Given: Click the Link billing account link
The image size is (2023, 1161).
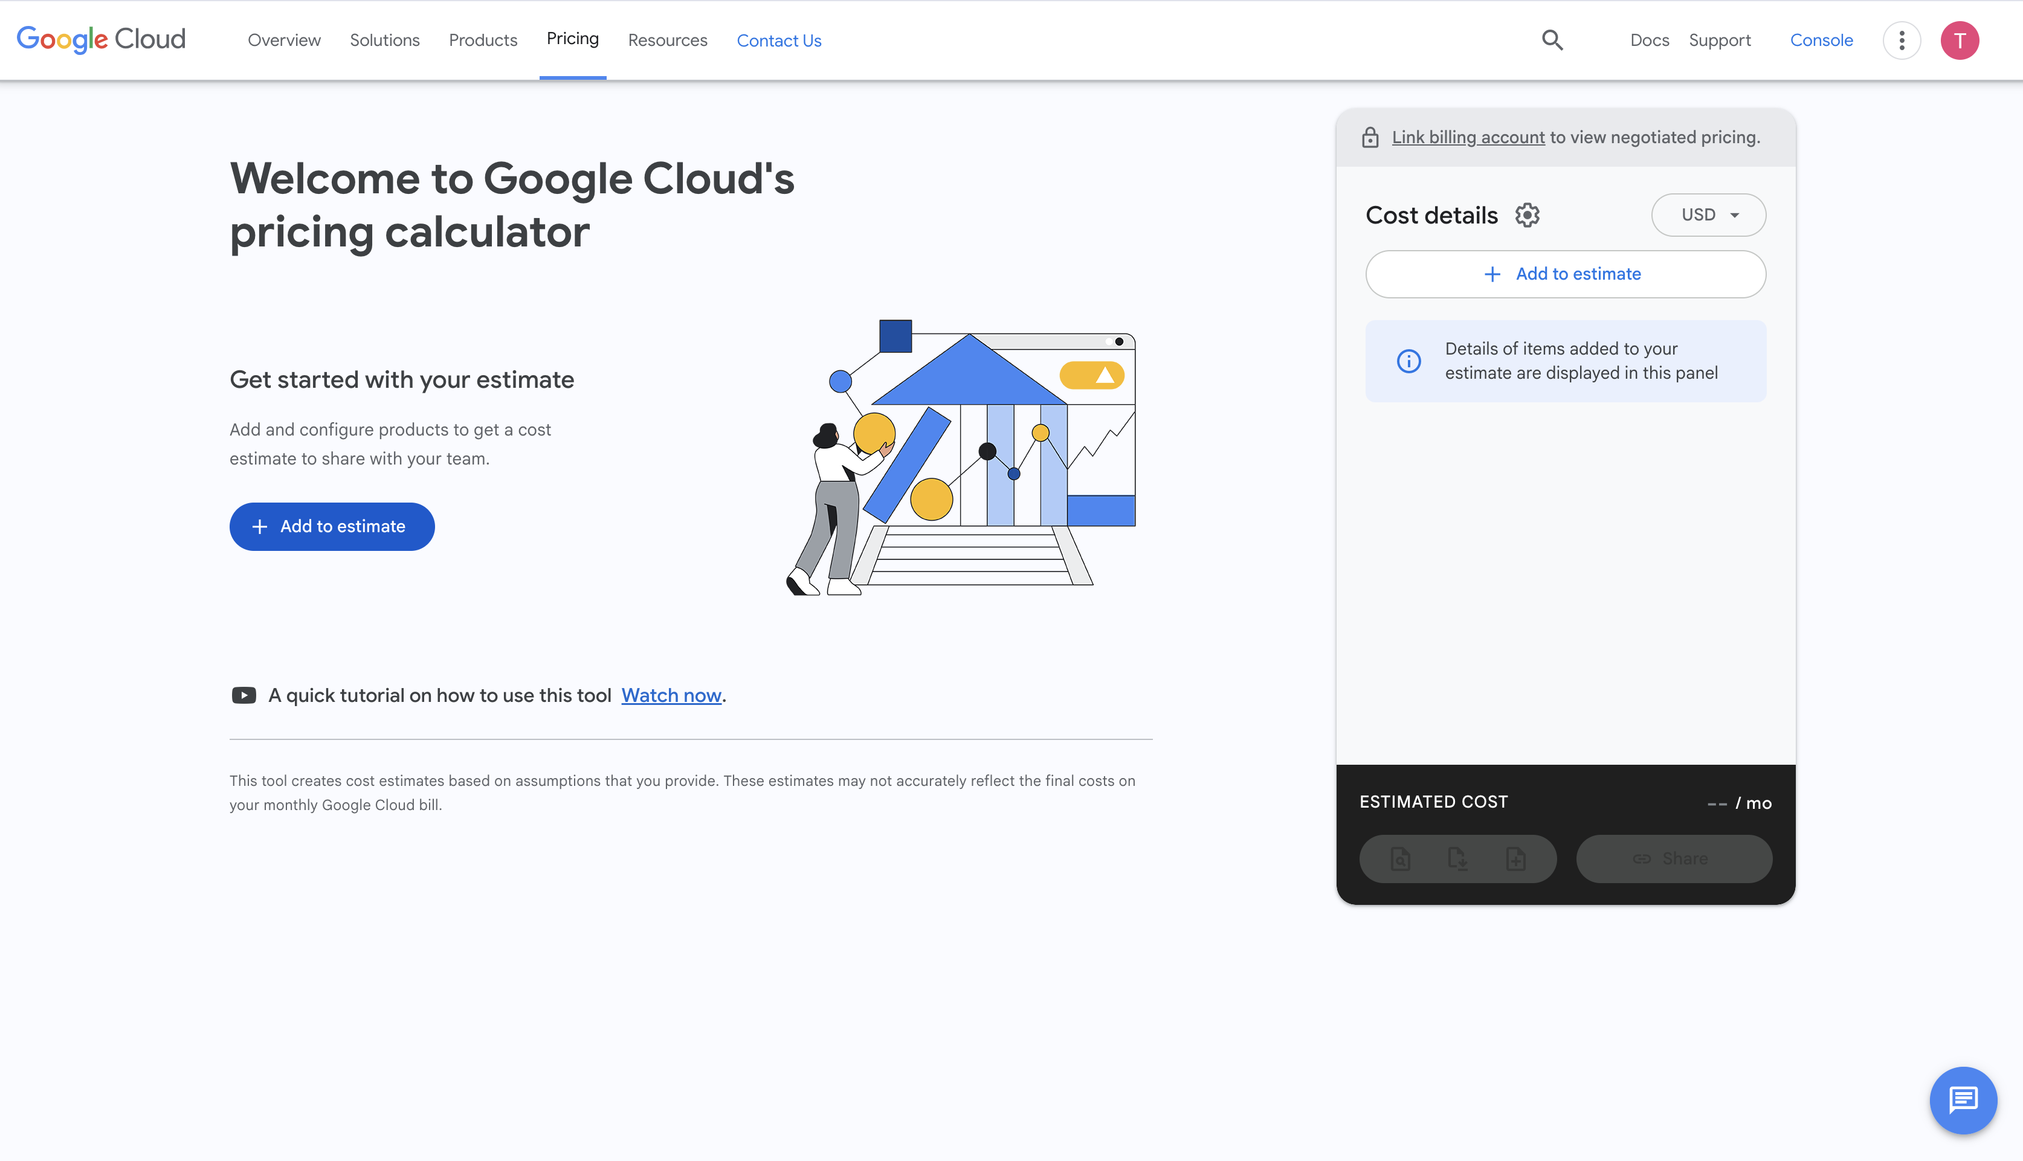Looking at the screenshot, I should (1468, 137).
